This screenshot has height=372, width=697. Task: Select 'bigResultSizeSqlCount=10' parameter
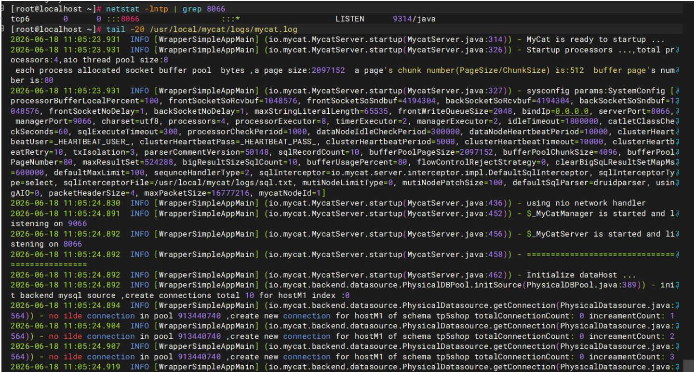point(240,162)
